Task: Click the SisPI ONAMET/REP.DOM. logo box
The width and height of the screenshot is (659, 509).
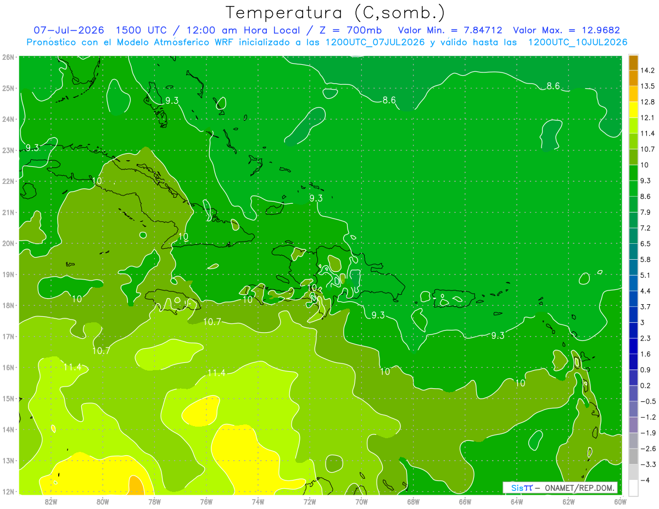Action: tap(560, 488)
